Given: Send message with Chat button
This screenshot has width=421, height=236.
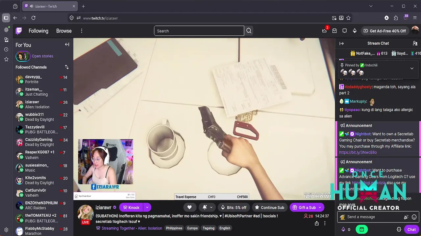Looking at the screenshot, I should click(x=411, y=229).
